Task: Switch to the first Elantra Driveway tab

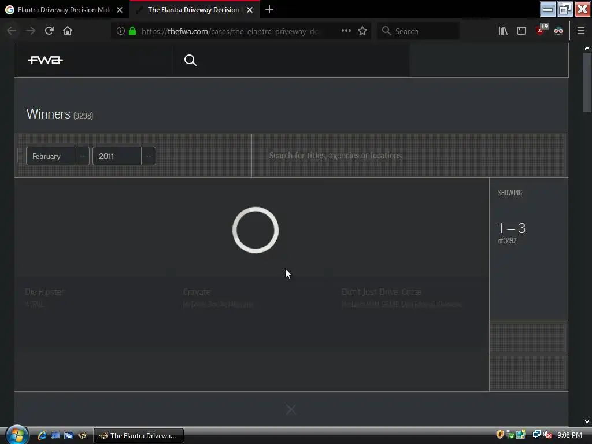Action: click(x=64, y=10)
